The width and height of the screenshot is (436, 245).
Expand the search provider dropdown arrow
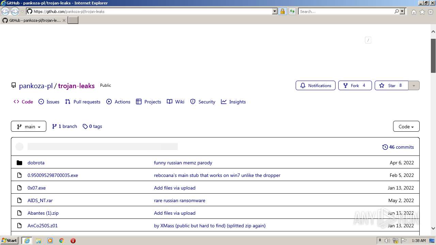pyautogui.click(x=403, y=11)
